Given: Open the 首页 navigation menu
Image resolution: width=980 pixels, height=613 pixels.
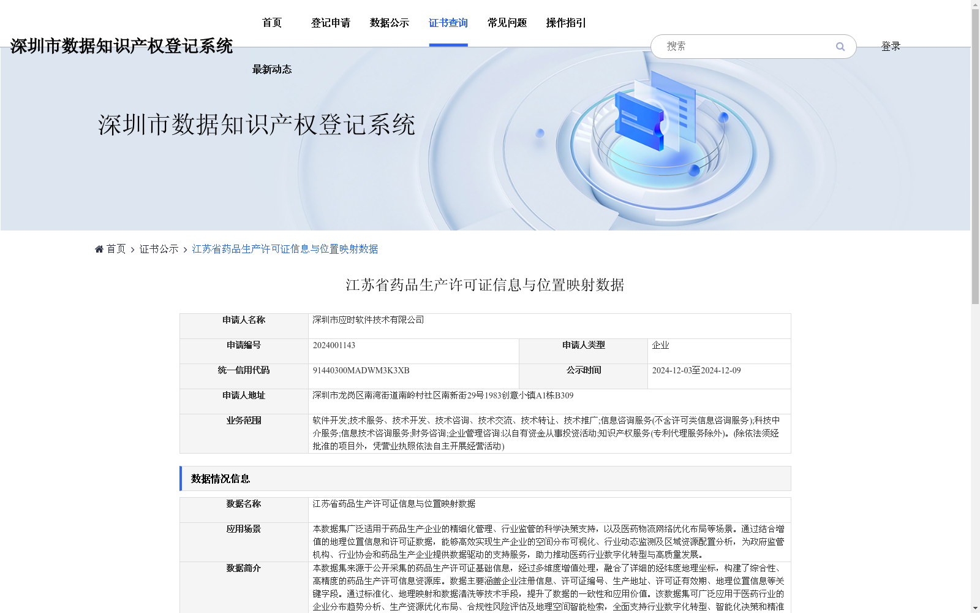Looking at the screenshot, I should (x=272, y=23).
